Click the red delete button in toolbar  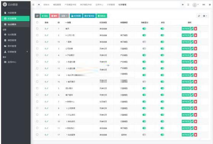[54, 16]
